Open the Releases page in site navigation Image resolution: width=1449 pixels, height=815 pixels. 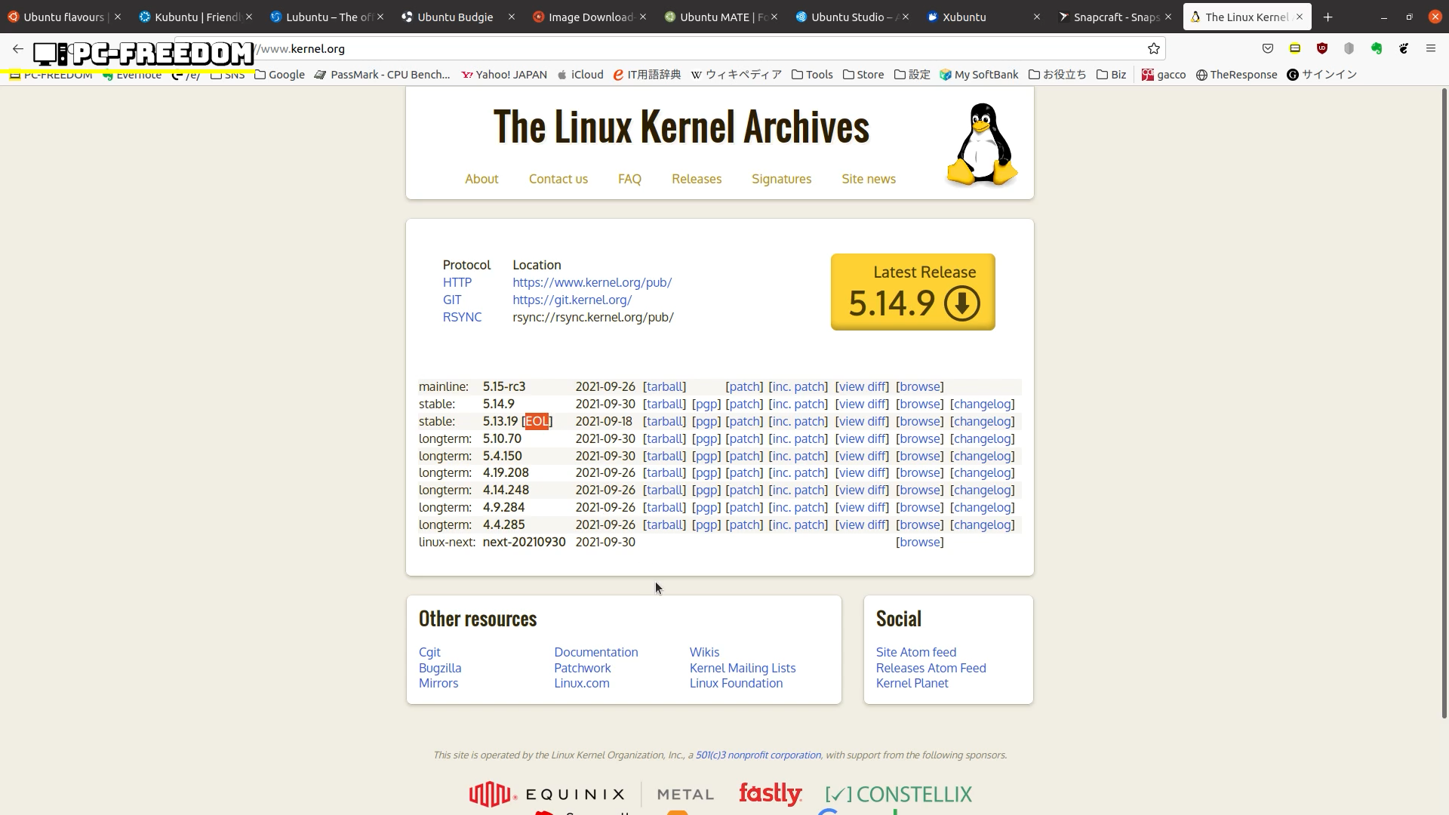(x=696, y=179)
